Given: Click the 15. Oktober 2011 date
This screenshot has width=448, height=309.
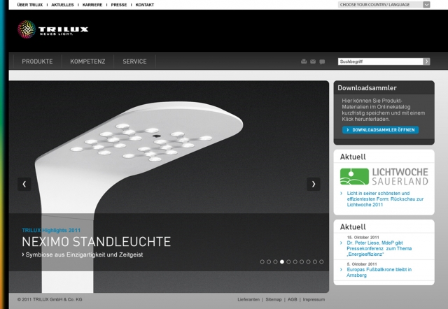Looking at the screenshot, I should (x=363, y=238).
